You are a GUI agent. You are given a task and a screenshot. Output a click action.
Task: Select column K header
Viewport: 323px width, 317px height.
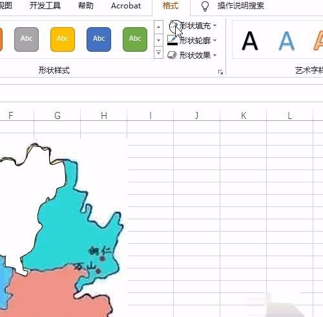click(x=244, y=115)
